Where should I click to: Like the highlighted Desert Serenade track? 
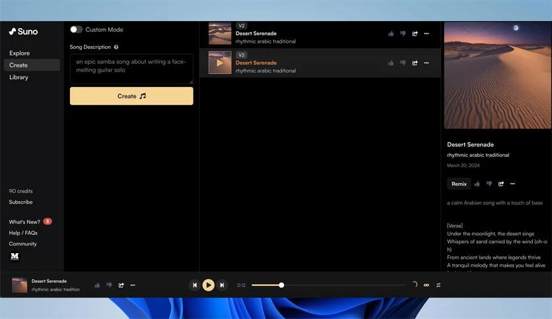[391, 63]
